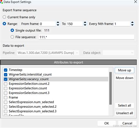
Task: Select the Current frame only option
Action: coord(4,17)
